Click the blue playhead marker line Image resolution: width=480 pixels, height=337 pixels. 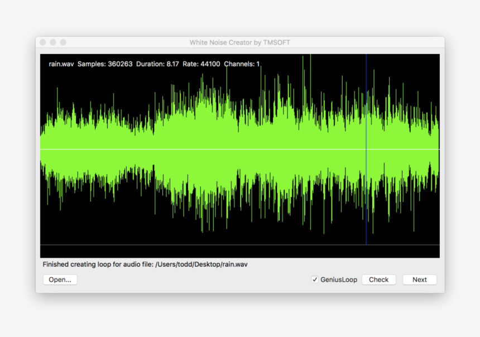click(x=366, y=150)
